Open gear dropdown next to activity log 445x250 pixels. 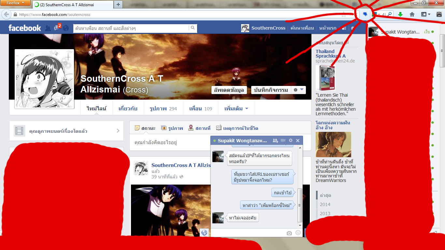click(298, 90)
